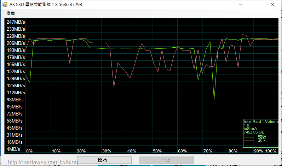Click the 58MB/s axis label

pos(15,121)
